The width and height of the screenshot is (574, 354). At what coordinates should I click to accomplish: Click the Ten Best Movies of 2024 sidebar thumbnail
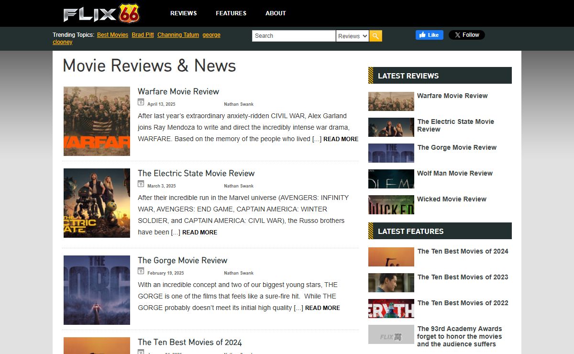391,257
